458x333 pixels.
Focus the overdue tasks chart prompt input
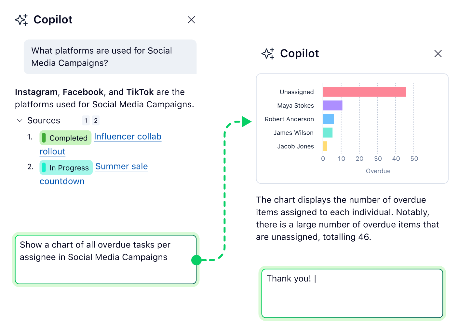[x=106, y=260]
